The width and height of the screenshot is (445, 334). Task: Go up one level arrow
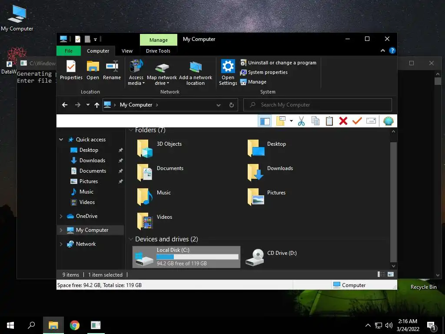pos(97,105)
